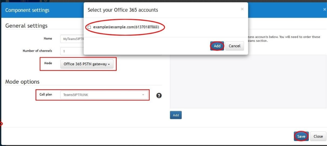Cancel the Office 365 account selection

click(x=235, y=46)
